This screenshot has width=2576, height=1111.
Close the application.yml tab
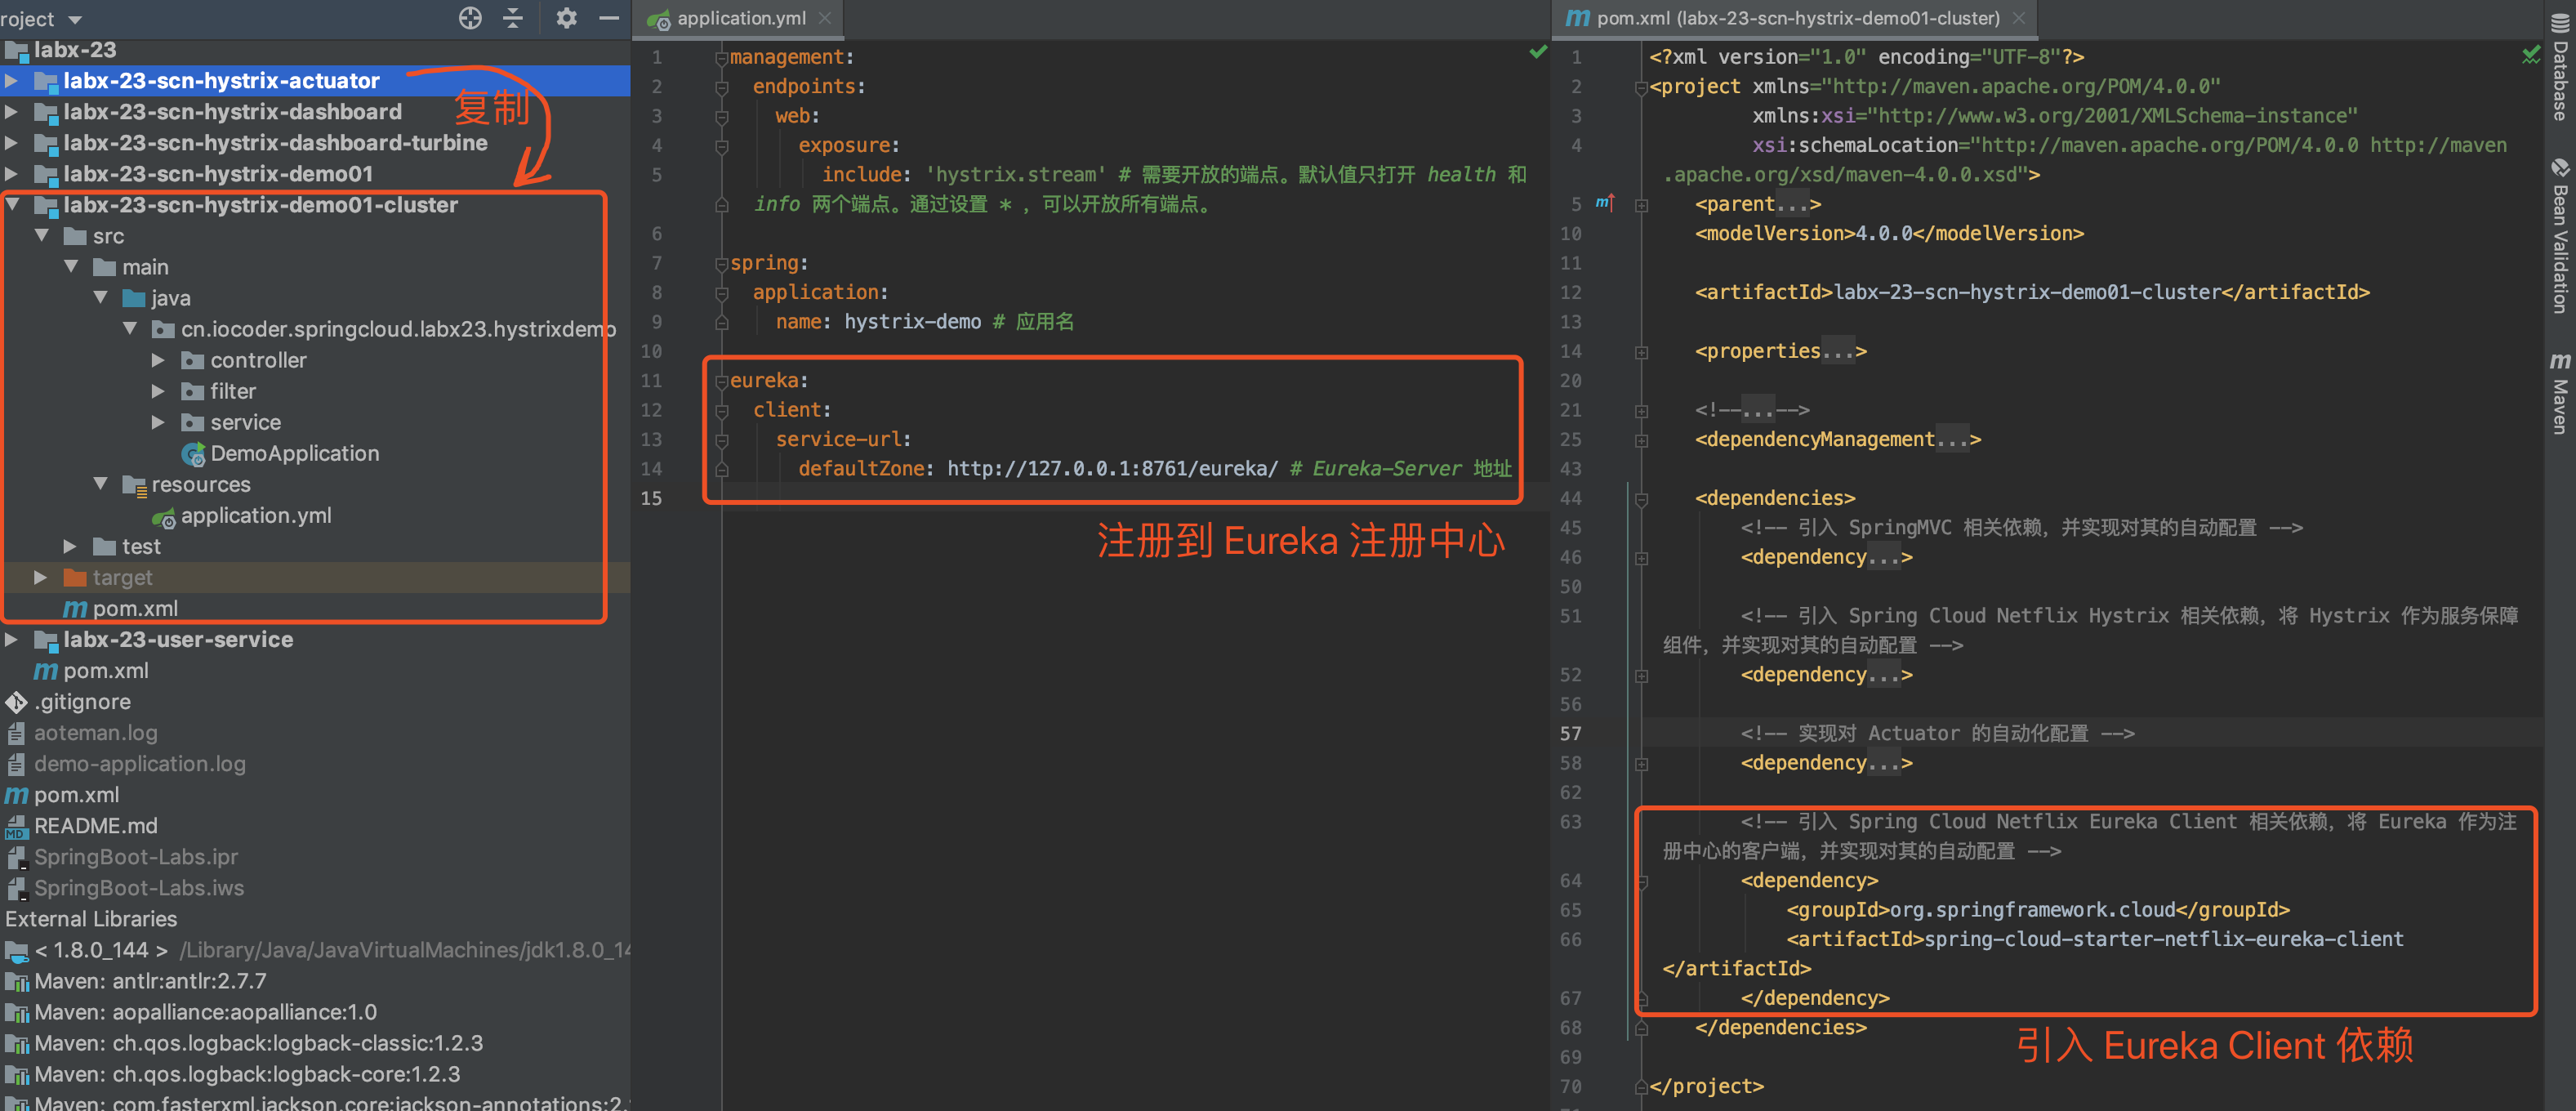[824, 18]
